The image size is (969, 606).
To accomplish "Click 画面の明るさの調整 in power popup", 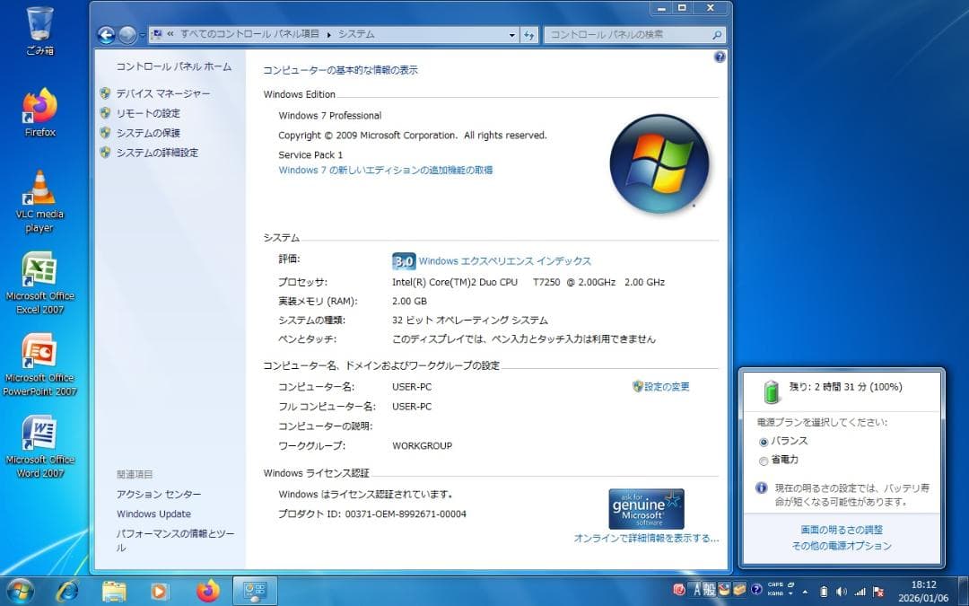I will pos(842,530).
